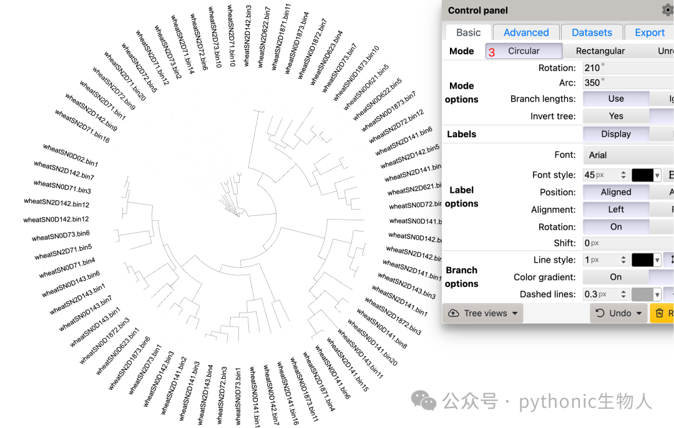Screen dimensions: 674x428
Task: Click leaf label wheatSN2D141.bin6
Action: click(404, 142)
